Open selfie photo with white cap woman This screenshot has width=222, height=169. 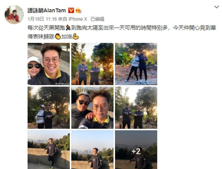tap(49, 64)
